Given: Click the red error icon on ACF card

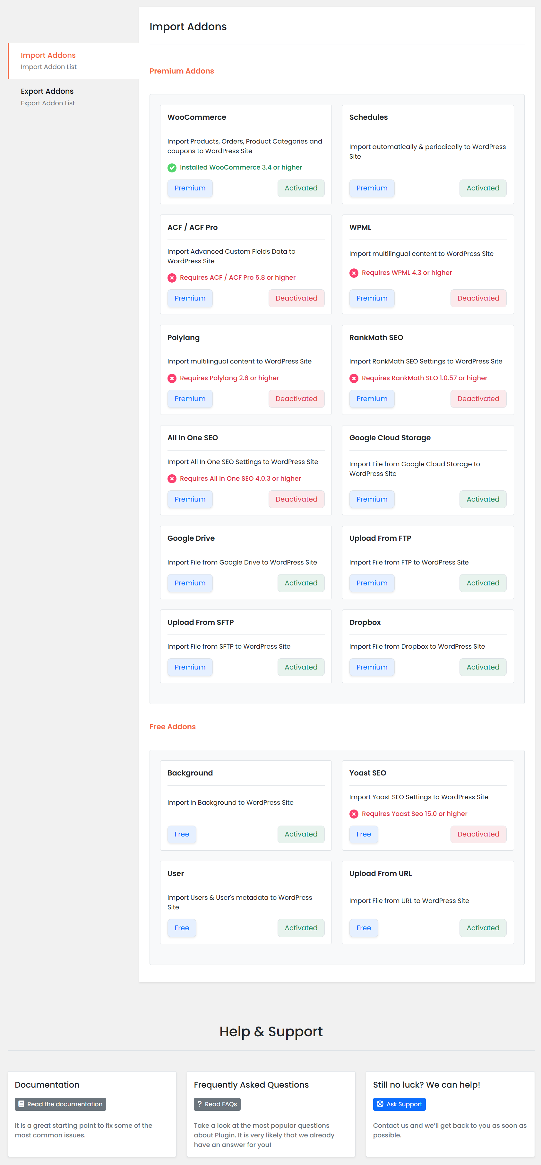Looking at the screenshot, I should tap(172, 278).
